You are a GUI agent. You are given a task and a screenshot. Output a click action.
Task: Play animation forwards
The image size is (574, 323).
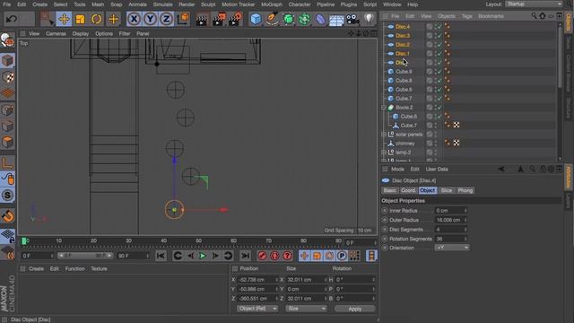pyautogui.click(x=203, y=256)
